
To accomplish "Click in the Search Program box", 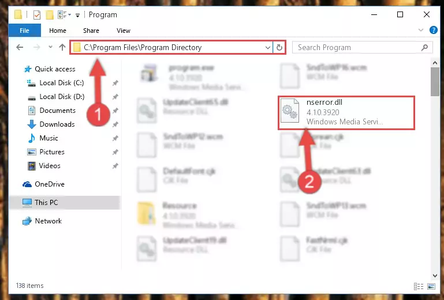I will click(358, 47).
